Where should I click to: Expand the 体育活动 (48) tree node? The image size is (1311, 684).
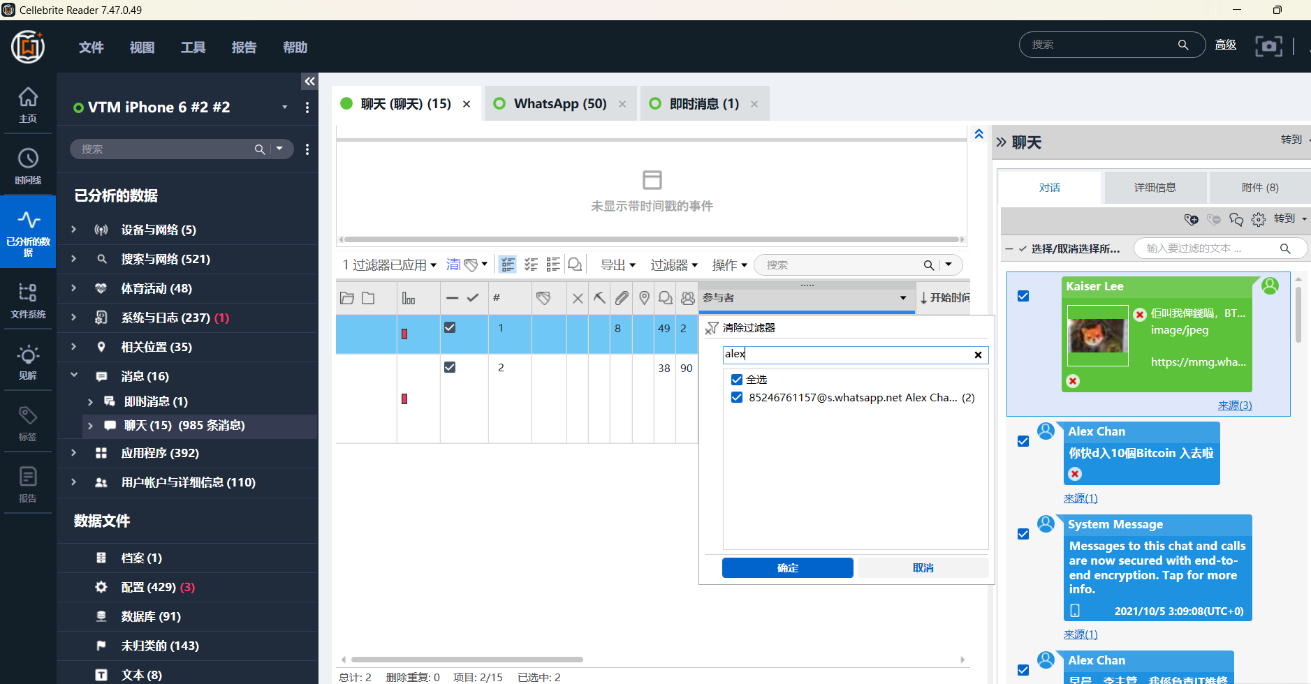(74, 288)
